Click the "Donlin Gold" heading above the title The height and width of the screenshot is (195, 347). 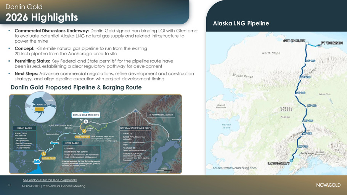pos(24,7)
